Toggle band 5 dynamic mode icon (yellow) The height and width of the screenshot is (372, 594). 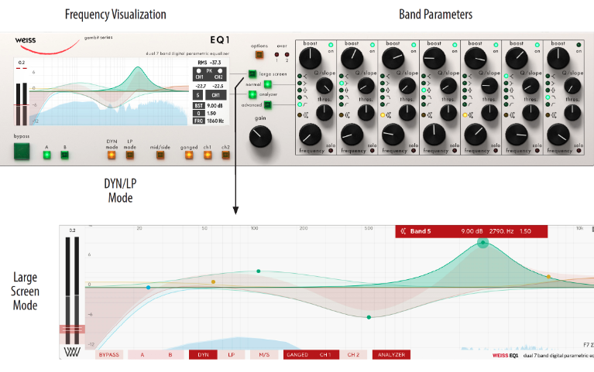click(465, 115)
